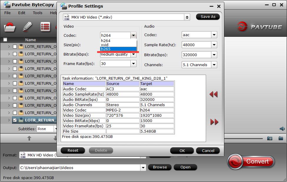Click the 1920*1080 target size cell
The image size is (287, 182).
[157, 116]
